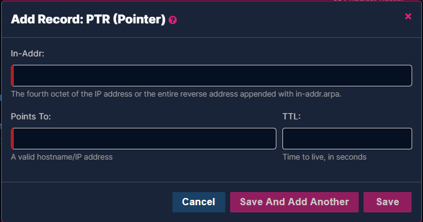Image resolution: width=423 pixels, height=222 pixels.
Task: Activate the TTL input field
Action: [x=347, y=139]
